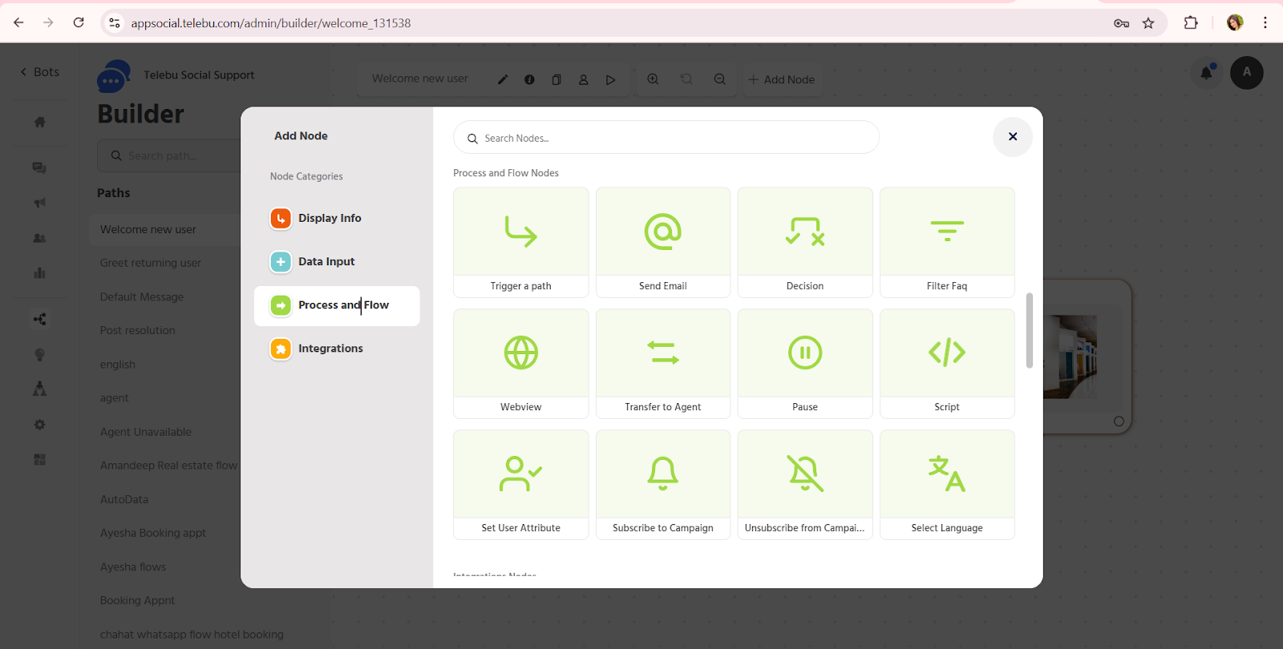
Task: Add a Script node
Action: (x=946, y=363)
